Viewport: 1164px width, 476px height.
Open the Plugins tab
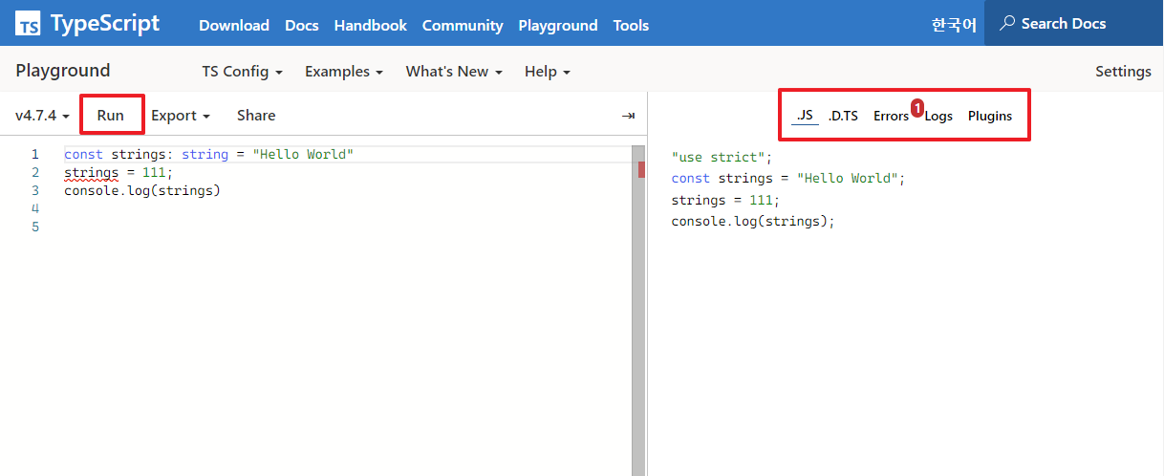990,116
